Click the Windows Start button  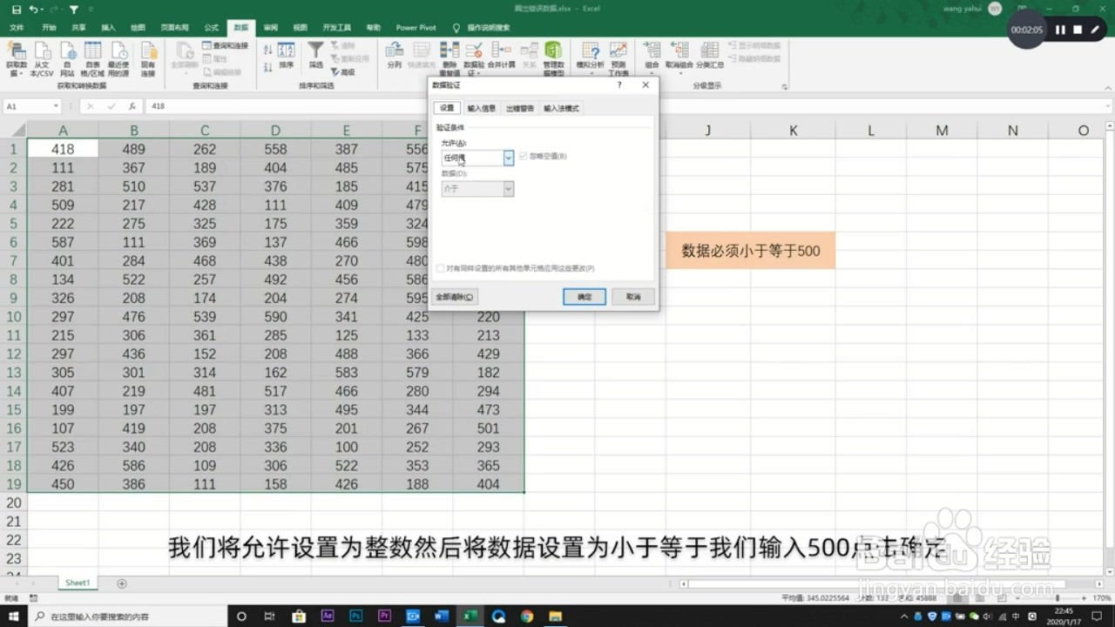pos(14,616)
